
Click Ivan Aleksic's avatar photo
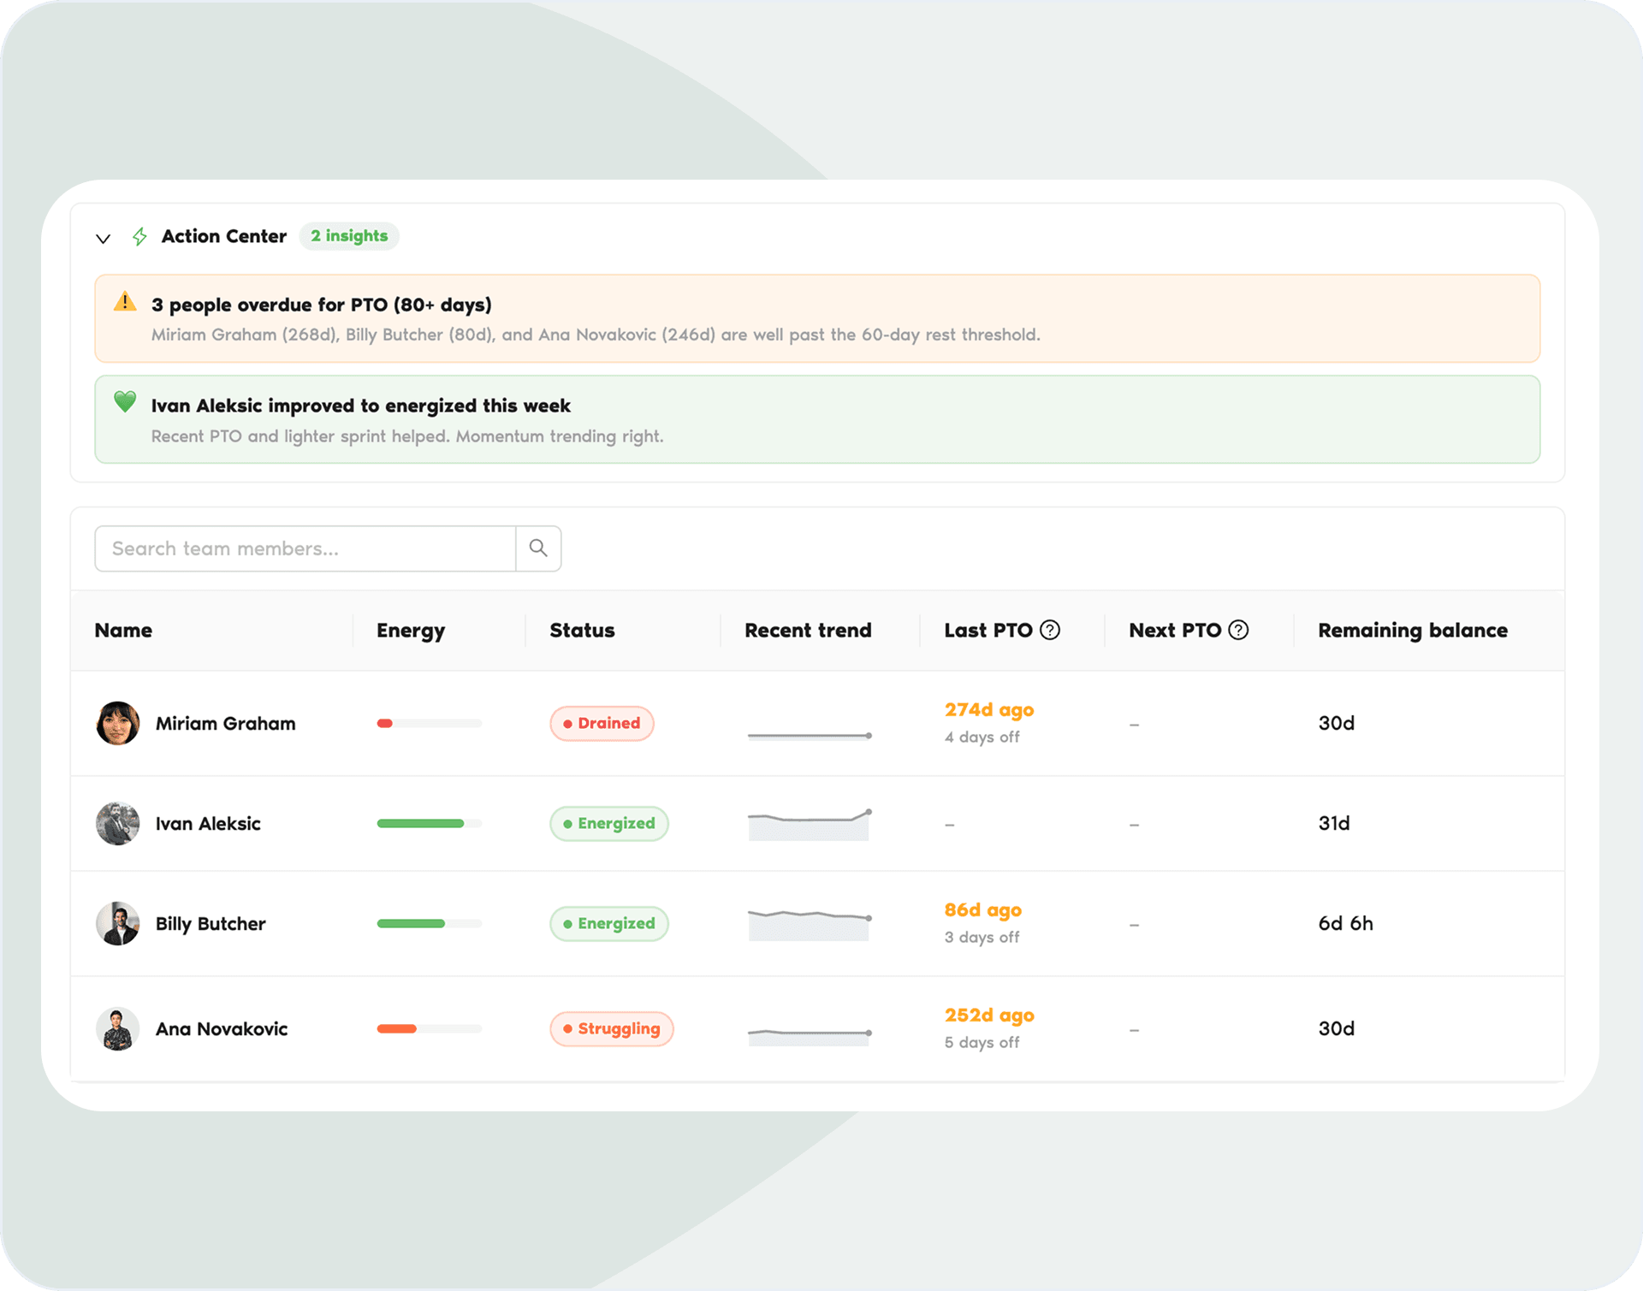118,824
